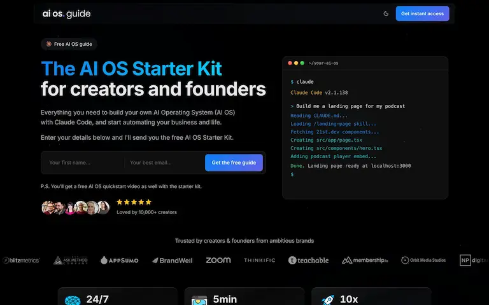This screenshot has height=305, width=489.
Task: Click the ai os. guide logo
Action: tap(66, 14)
